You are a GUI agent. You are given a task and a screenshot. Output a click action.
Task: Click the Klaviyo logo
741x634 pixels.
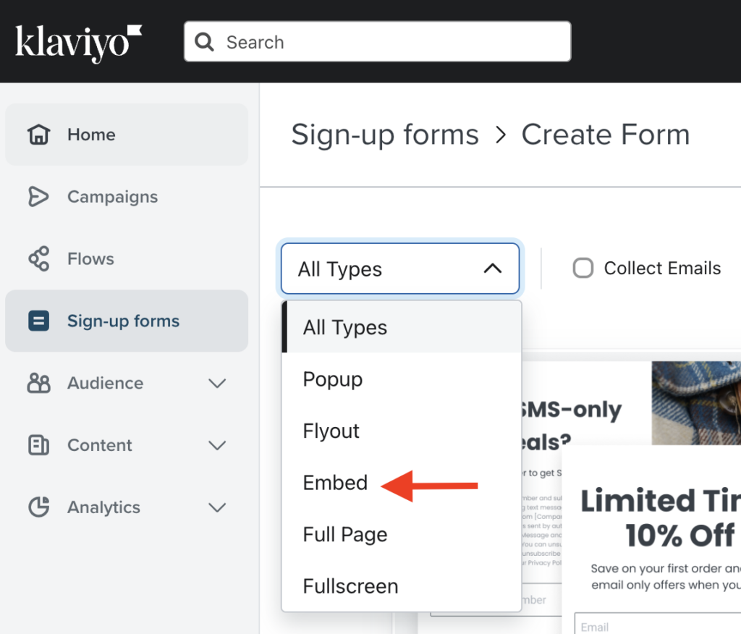click(78, 43)
